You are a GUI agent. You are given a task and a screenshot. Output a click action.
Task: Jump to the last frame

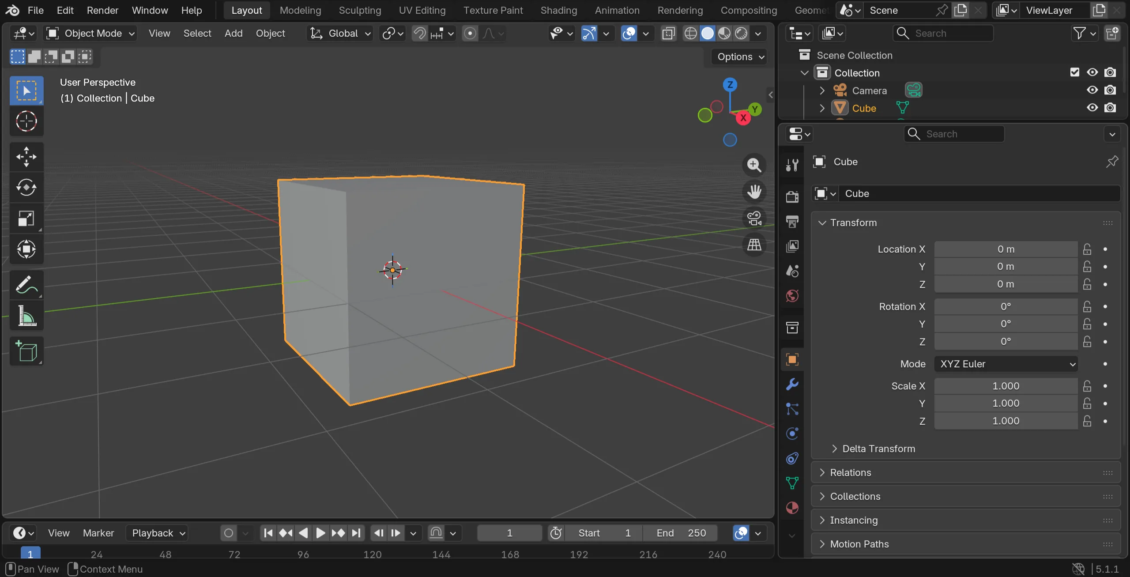pos(356,533)
